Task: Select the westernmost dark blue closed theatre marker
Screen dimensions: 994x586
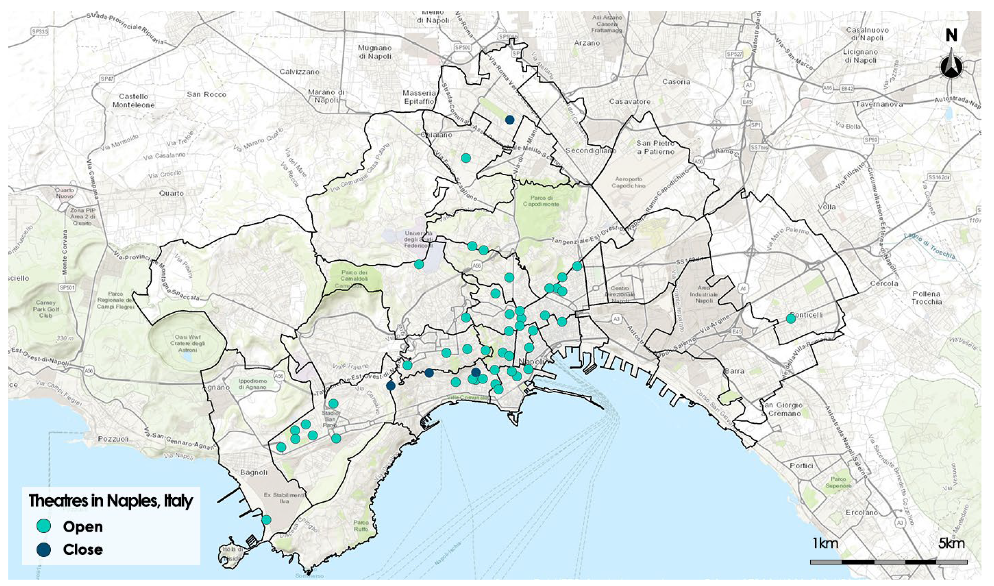Action: 390,386
